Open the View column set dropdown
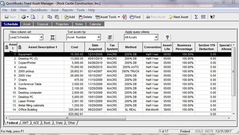The height and width of the screenshot is (135, 239). coord(41,37)
